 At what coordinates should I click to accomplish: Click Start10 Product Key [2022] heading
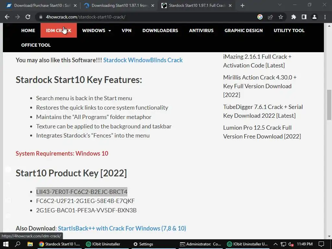click(x=71, y=173)
